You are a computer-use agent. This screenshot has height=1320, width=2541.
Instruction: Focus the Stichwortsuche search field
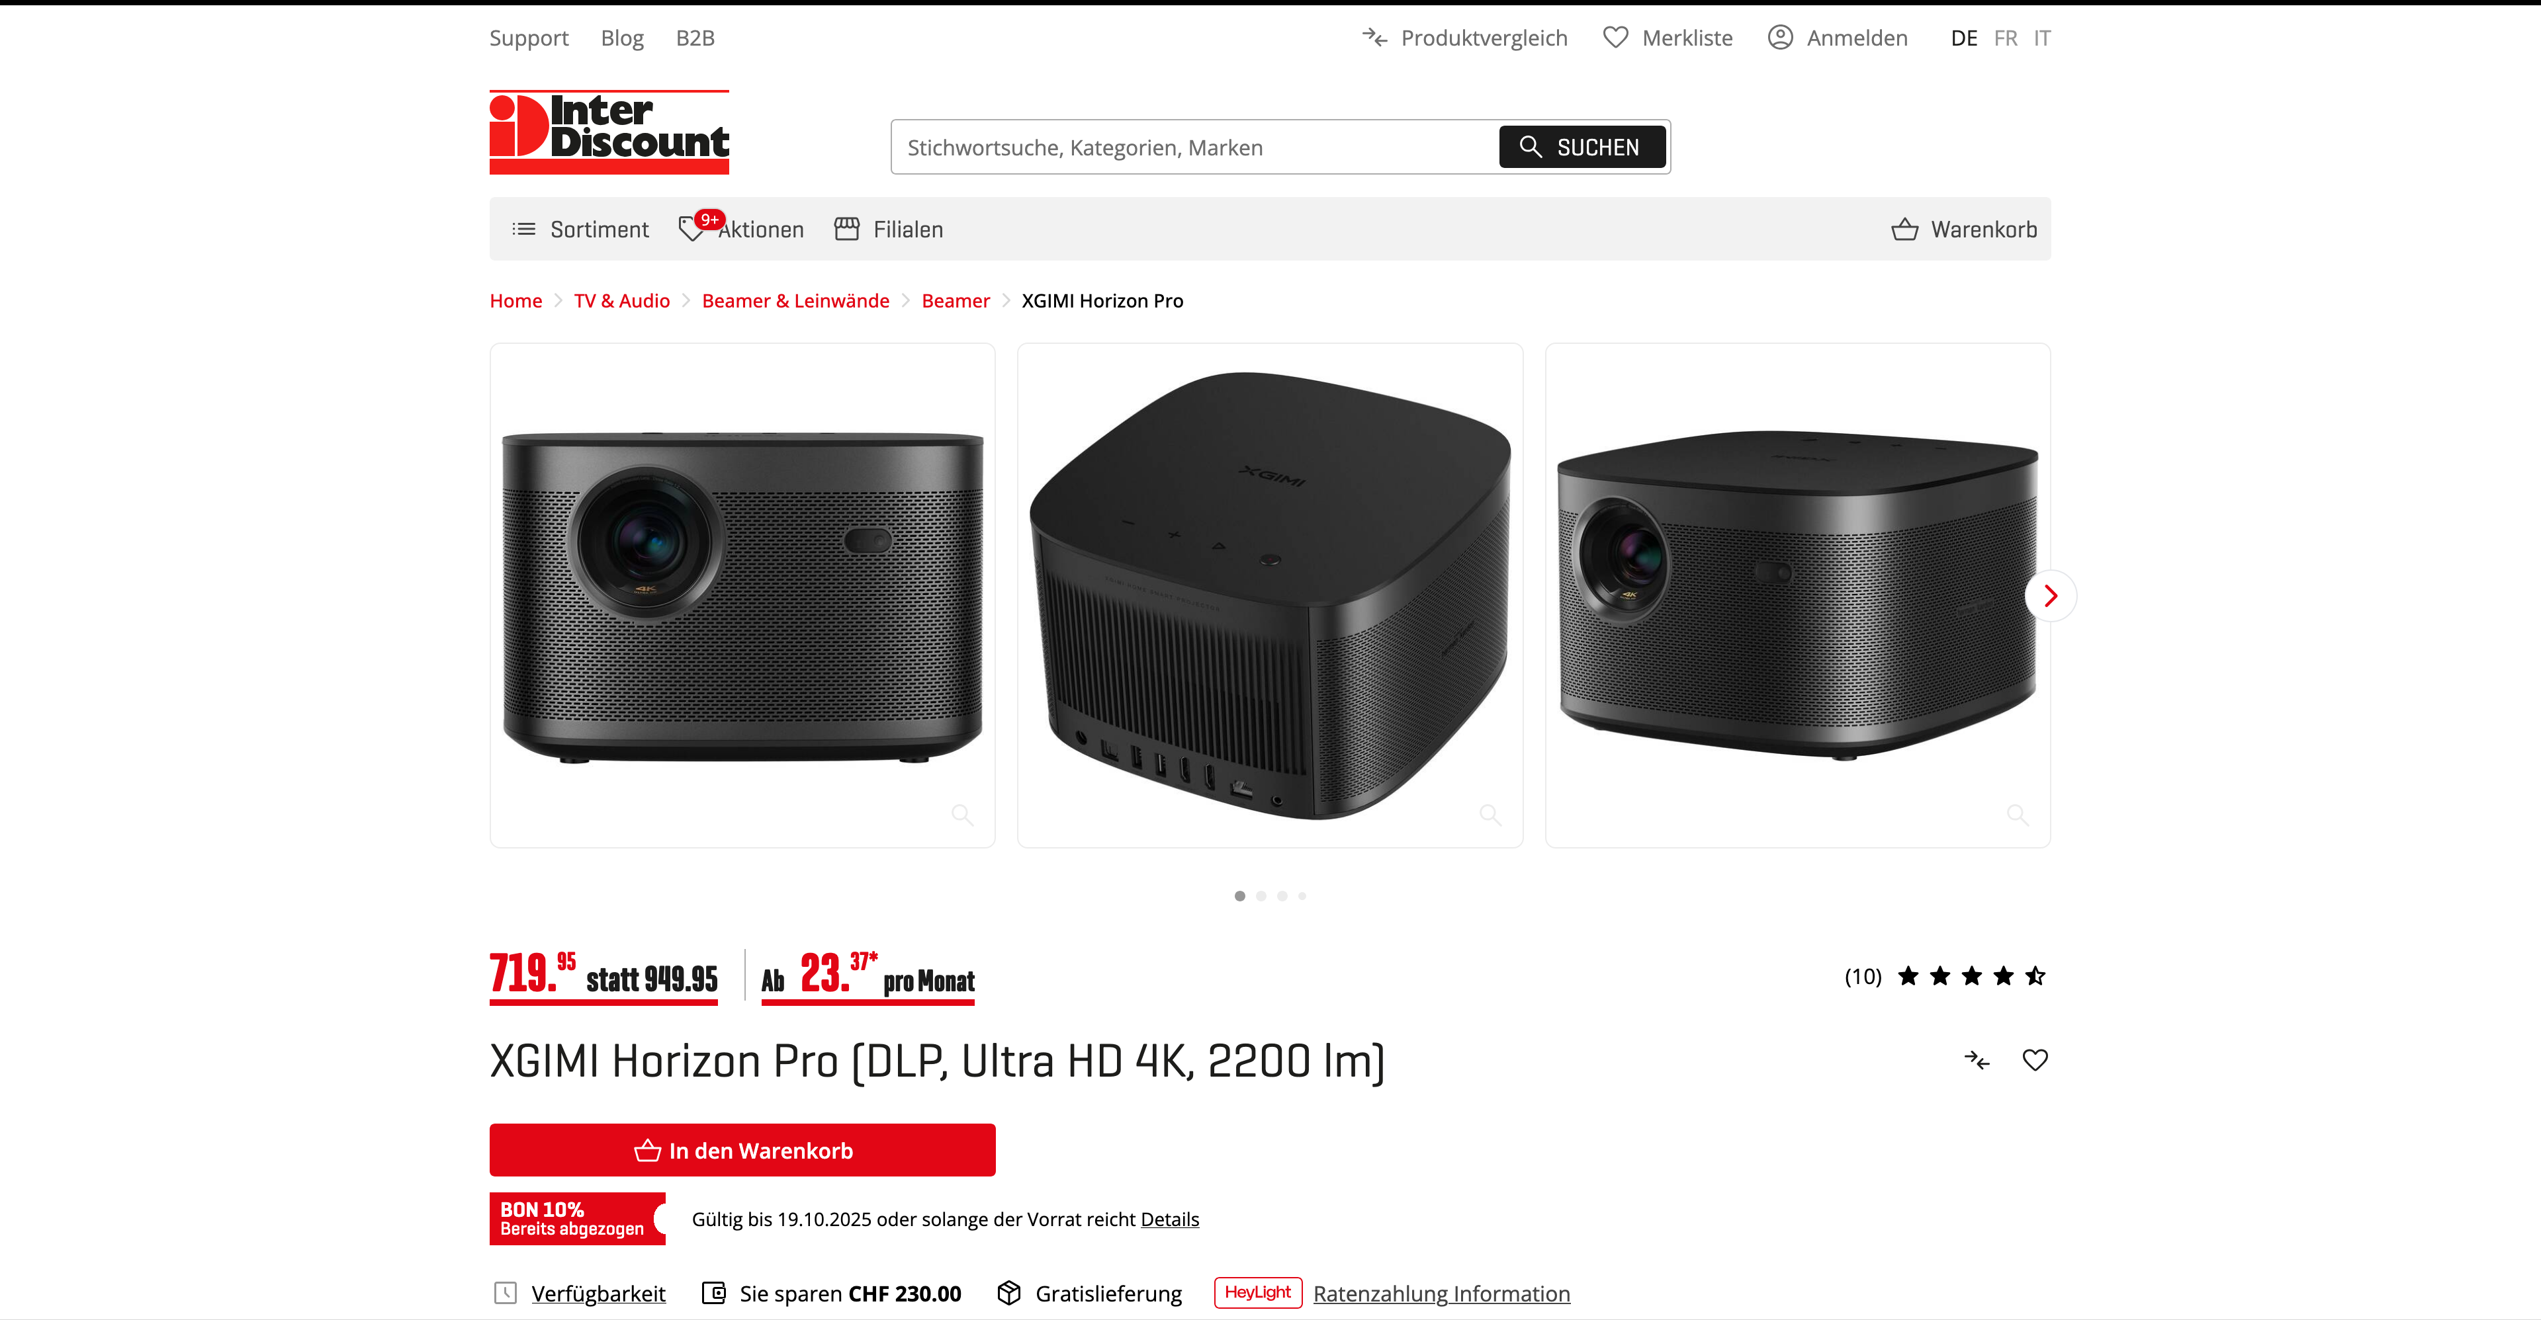tap(1194, 147)
